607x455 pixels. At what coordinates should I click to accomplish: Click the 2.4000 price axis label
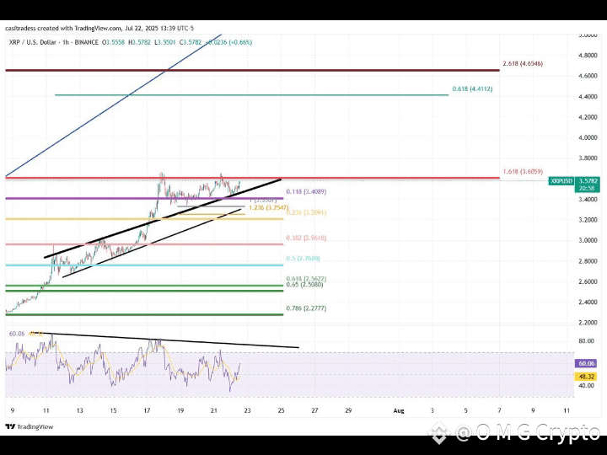[x=588, y=302]
